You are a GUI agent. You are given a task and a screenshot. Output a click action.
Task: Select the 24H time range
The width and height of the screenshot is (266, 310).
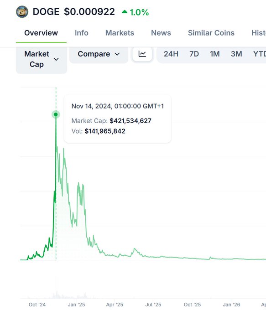coord(171,54)
